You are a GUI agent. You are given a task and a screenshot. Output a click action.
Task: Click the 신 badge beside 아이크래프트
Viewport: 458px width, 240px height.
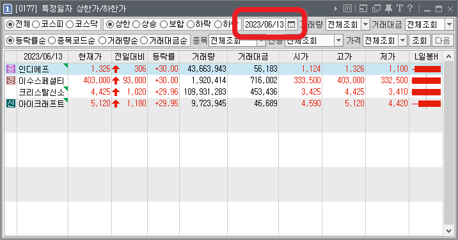tap(10, 104)
